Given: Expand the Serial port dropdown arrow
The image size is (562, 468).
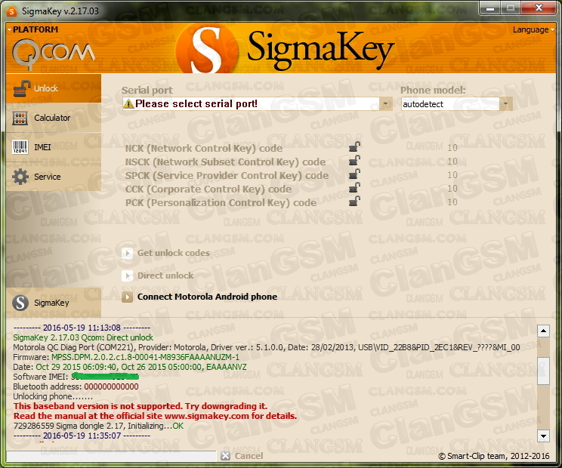Looking at the screenshot, I should pos(386,104).
